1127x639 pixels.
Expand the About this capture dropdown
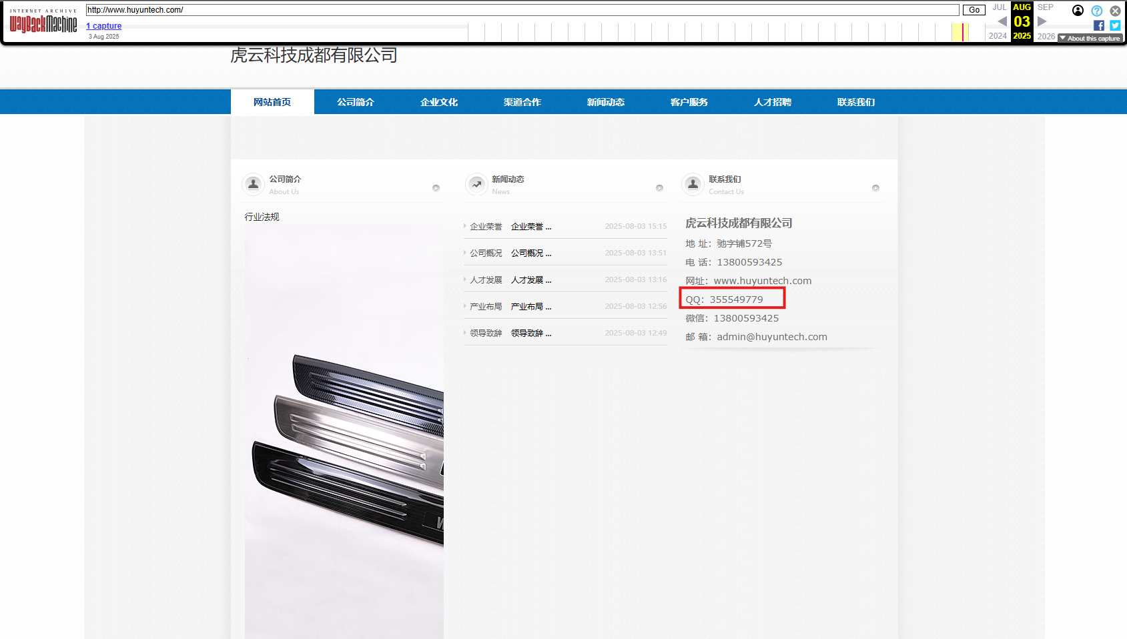click(x=1090, y=38)
